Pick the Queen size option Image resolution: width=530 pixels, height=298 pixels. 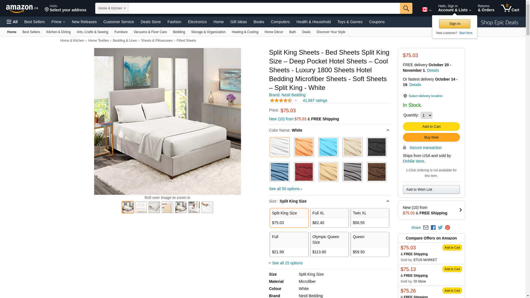click(x=370, y=244)
